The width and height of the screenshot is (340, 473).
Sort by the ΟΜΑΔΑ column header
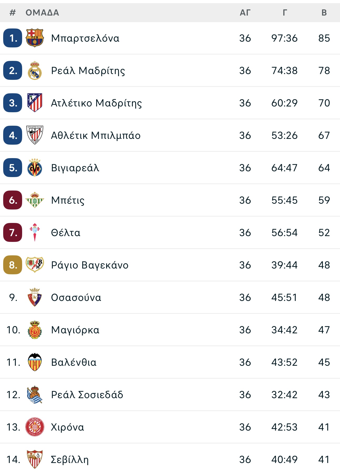pos(42,12)
